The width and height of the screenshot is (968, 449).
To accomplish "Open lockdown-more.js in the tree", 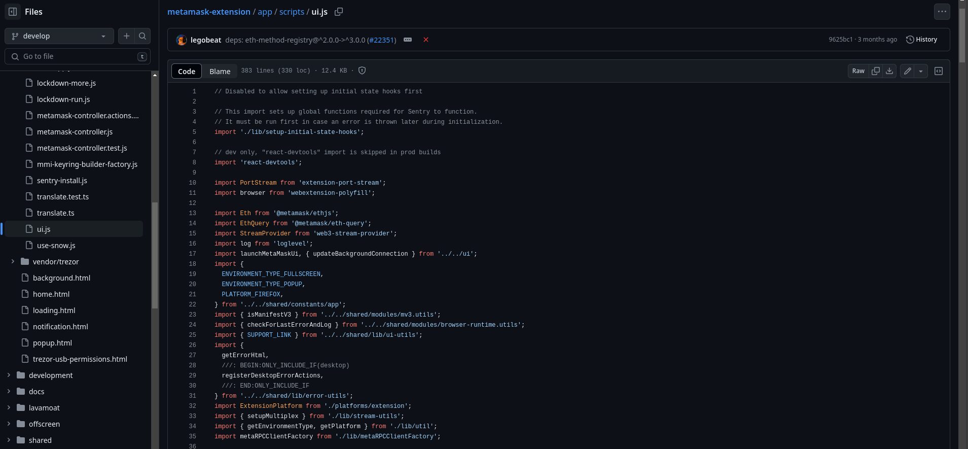I will point(66,83).
